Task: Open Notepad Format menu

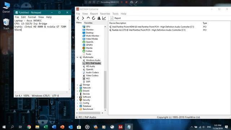Action: [32, 17]
